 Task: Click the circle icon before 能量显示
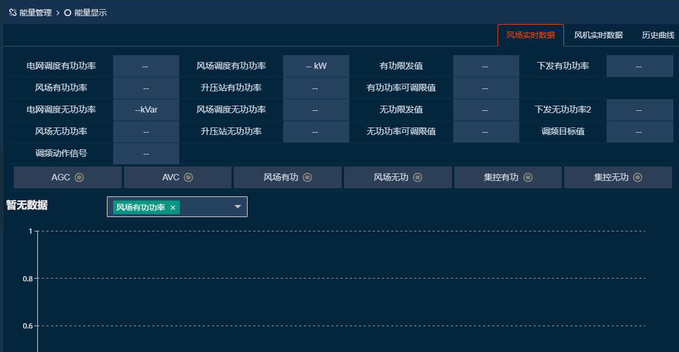[67, 11]
